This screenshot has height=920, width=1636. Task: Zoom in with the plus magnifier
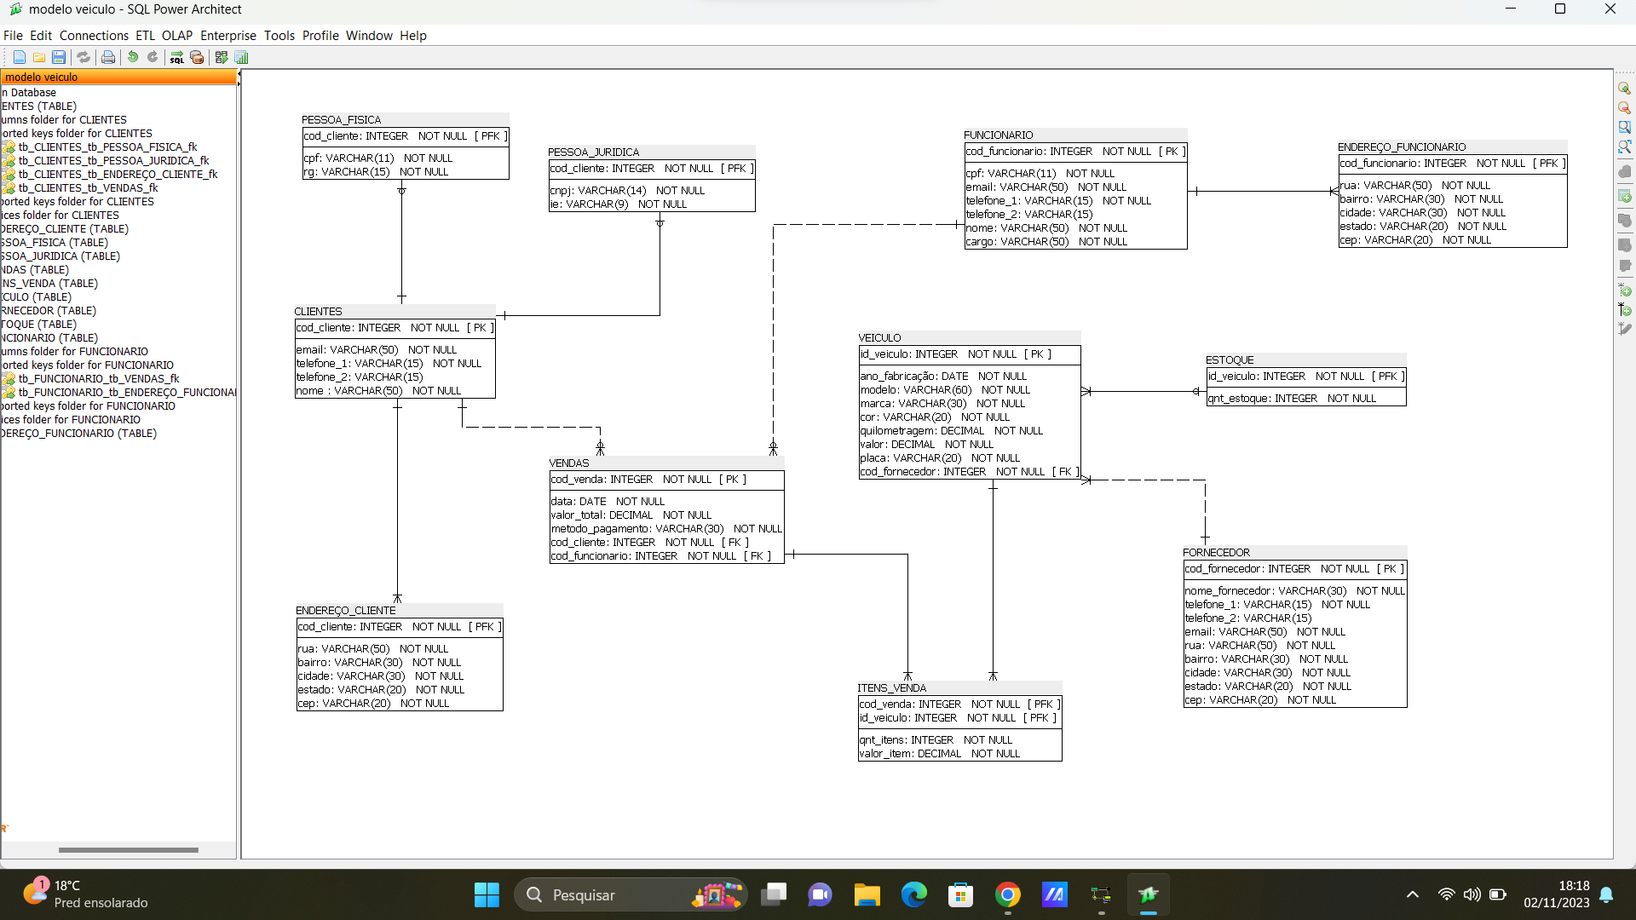pos(1625,89)
